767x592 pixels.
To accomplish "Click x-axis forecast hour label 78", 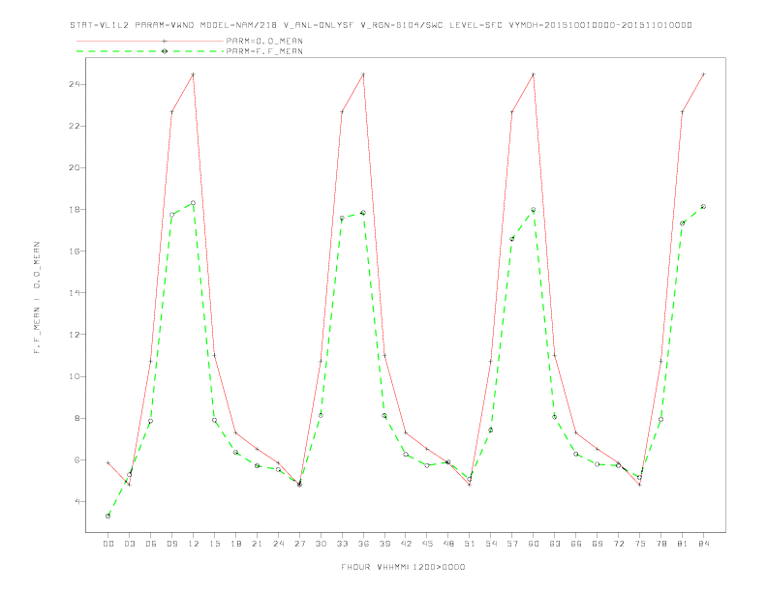I will (660, 544).
